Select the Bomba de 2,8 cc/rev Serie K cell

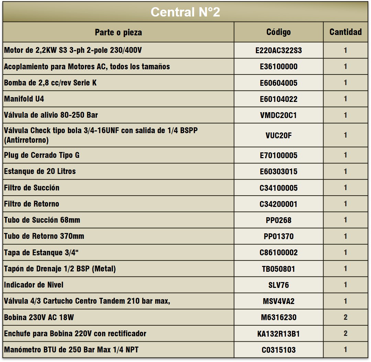(x=118, y=83)
